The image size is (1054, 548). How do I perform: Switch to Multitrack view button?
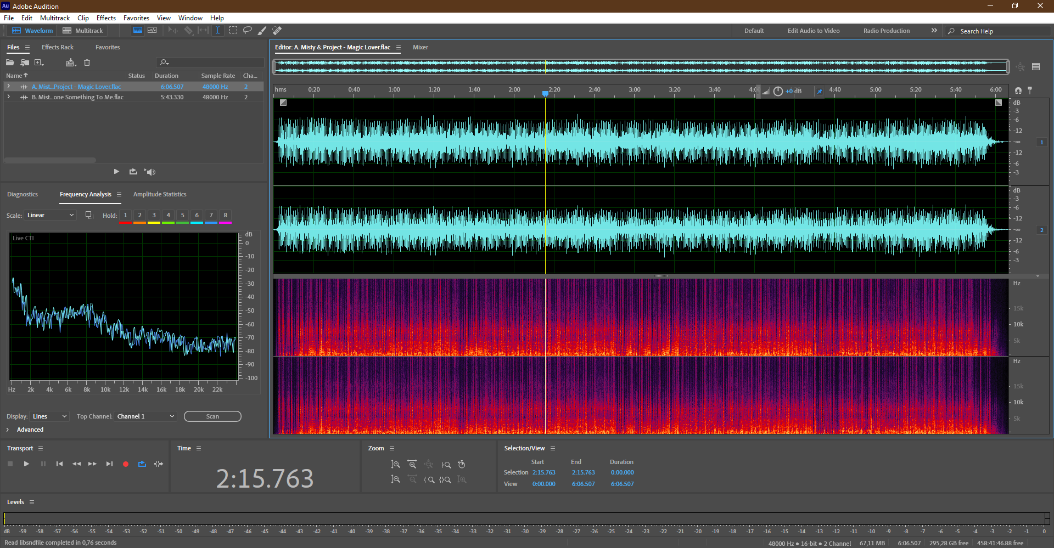tap(83, 31)
